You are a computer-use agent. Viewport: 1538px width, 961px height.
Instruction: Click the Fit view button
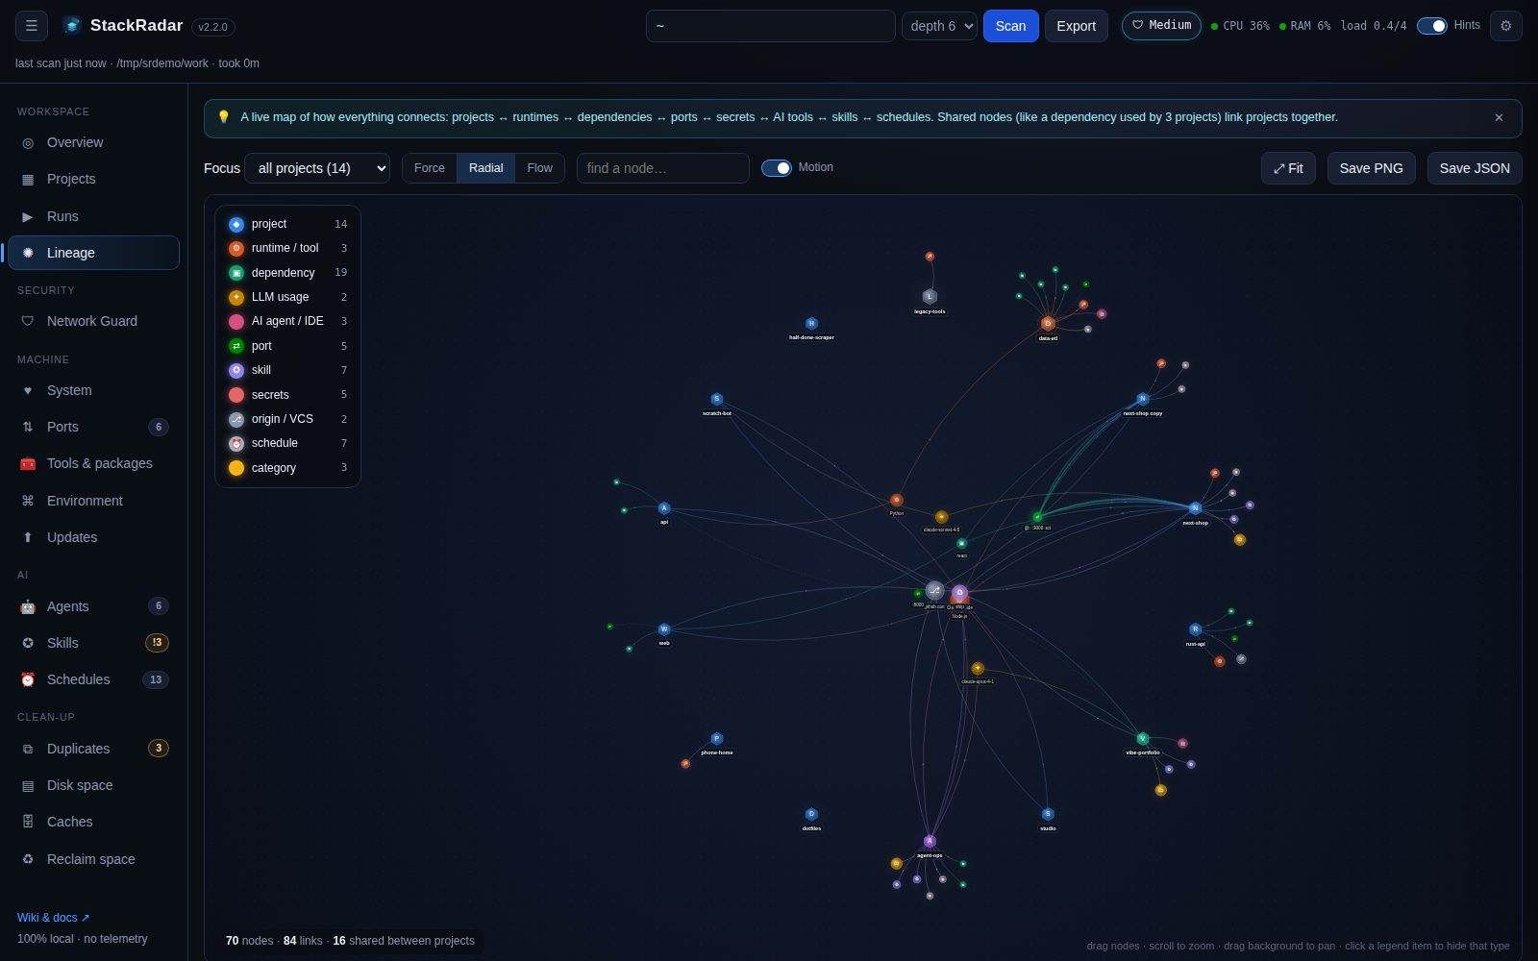[1288, 168]
